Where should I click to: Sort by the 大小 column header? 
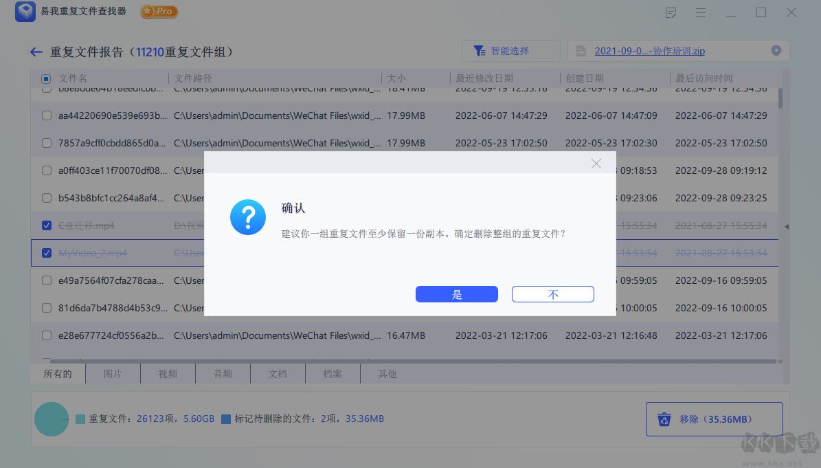click(x=396, y=78)
